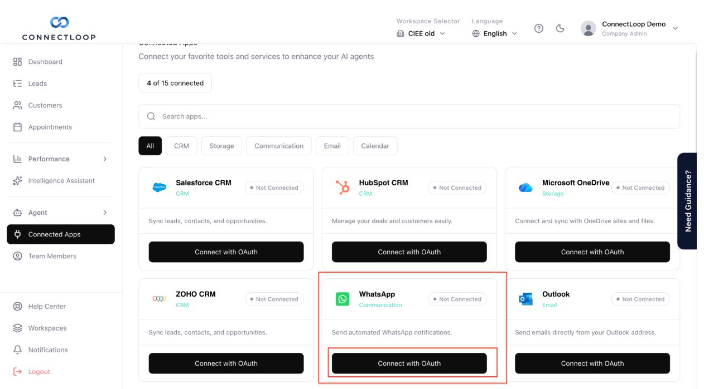This screenshot has height=389, width=704.
Task: Click 'Send automated WhatsApp notifications.' text
Action: (x=392, y=332)
